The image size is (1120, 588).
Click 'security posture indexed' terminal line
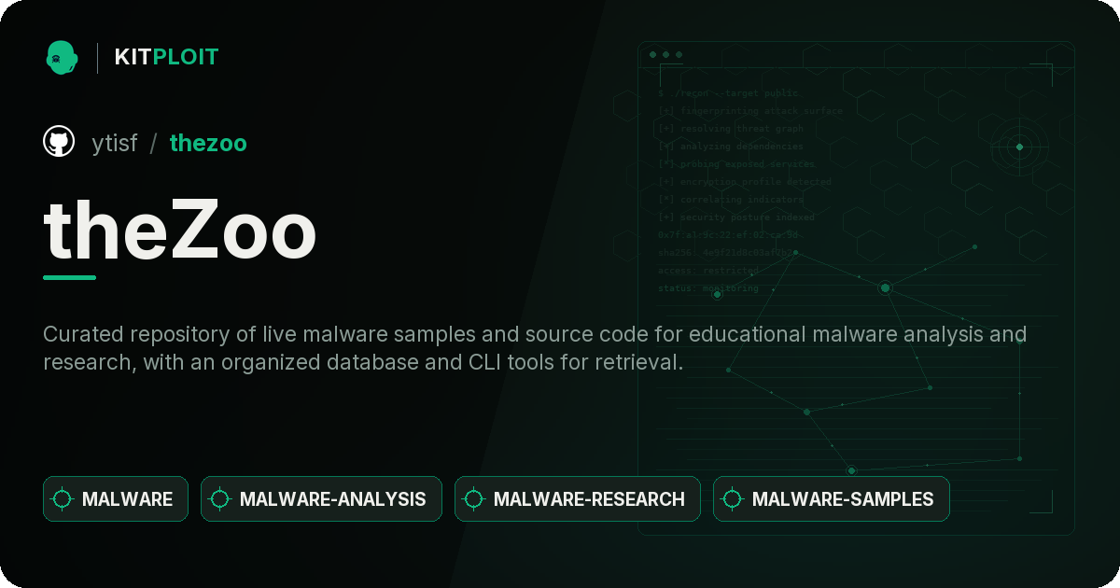(736, 217)
